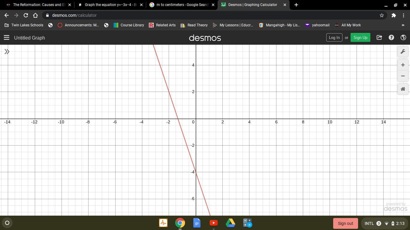
Task: Open Chrome three-dot menu
Action: tap(404, 15)
